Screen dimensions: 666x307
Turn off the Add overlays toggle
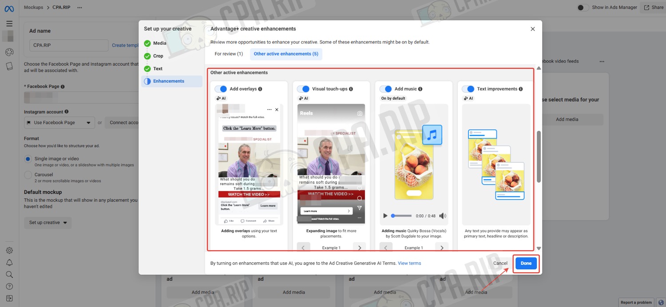(x=221, y=89)
